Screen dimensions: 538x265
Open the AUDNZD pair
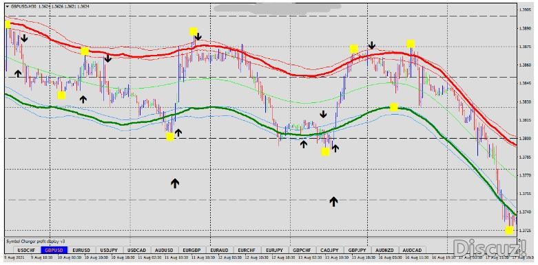pyautogui.click(x=384, y=250)
